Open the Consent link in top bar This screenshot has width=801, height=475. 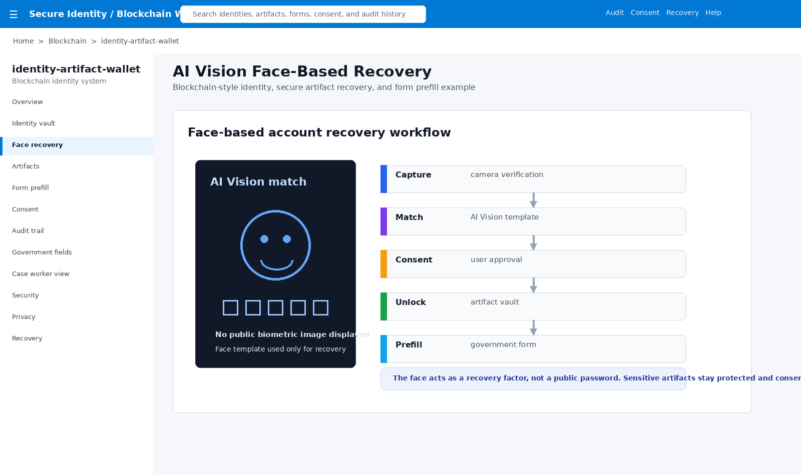(645, 12)
